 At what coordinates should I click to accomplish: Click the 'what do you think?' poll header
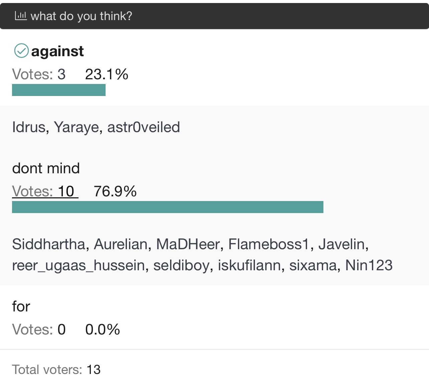tap(81, 16)
